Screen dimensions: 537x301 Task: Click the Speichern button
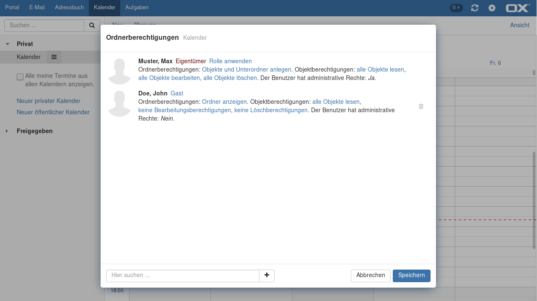coord(411,275)
